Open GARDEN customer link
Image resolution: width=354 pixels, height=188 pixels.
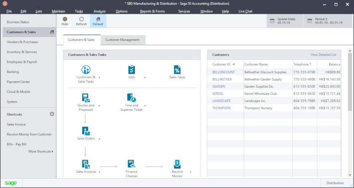[x=219, y=86]
